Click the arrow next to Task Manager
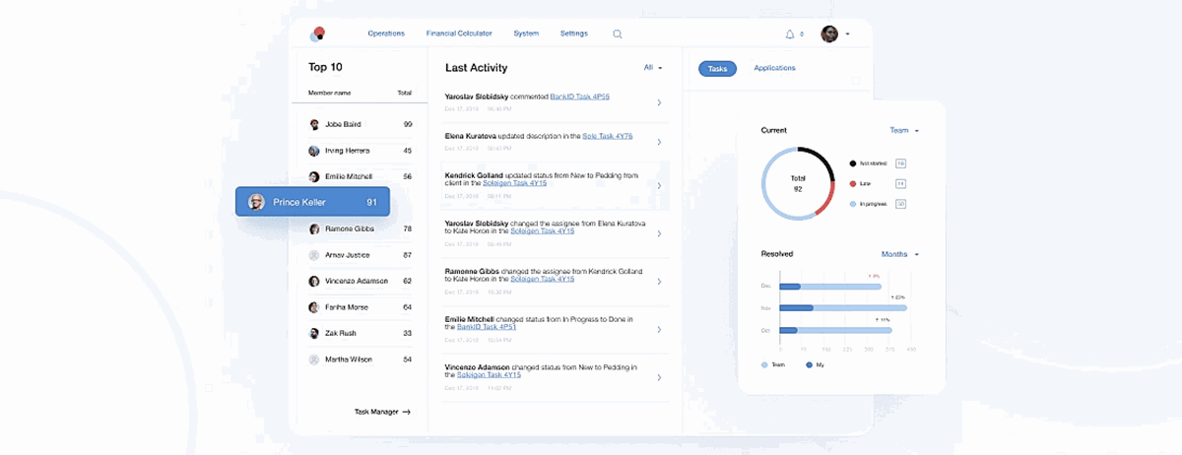1182x455 pixels. (406, 412)
